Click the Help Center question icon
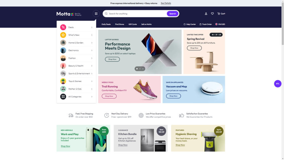Viewport: 284px width, 160px height. [x=184, y=24]
